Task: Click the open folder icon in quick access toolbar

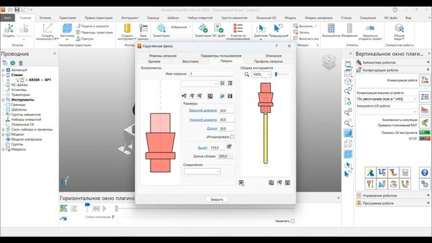Action: [x=11, y=9]
